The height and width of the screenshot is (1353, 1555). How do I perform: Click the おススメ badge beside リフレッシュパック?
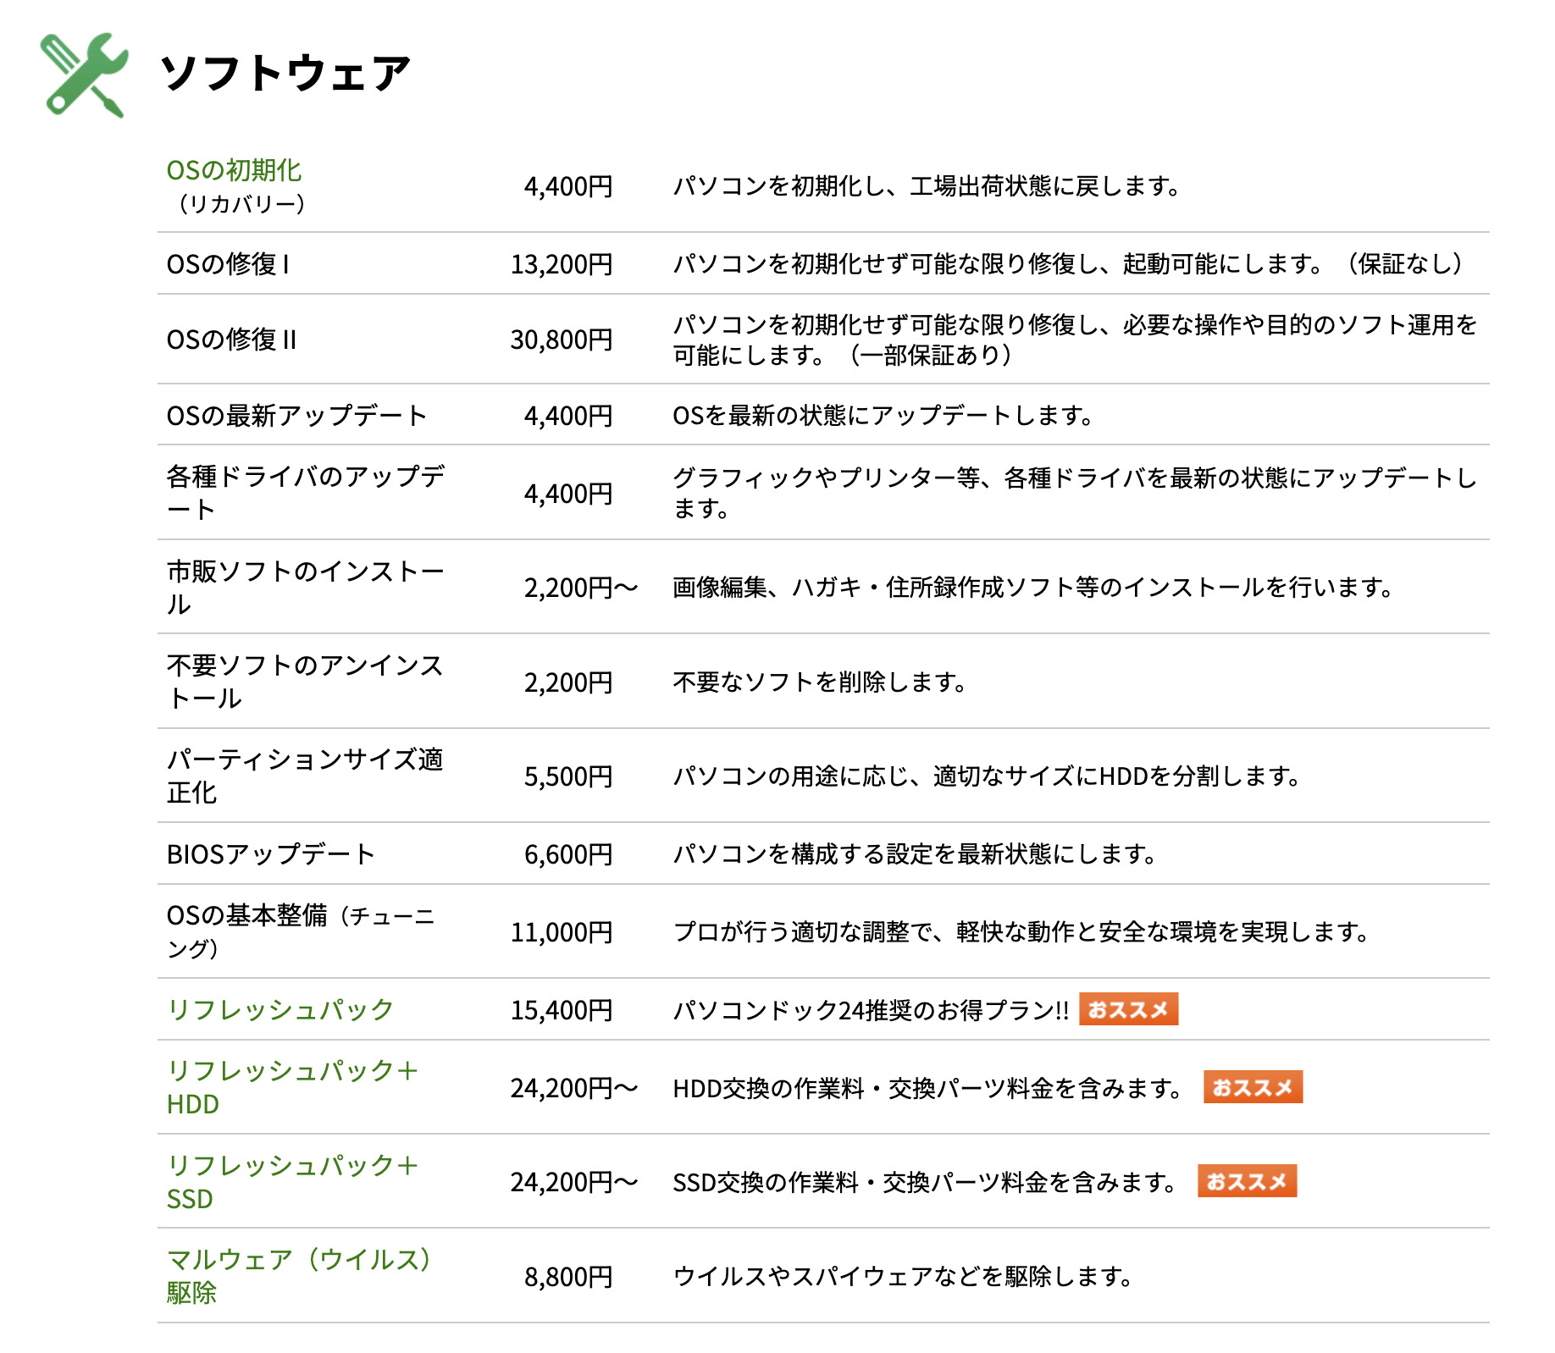1128,1009
